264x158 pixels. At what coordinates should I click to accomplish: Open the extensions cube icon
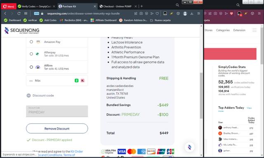[178, 14]
